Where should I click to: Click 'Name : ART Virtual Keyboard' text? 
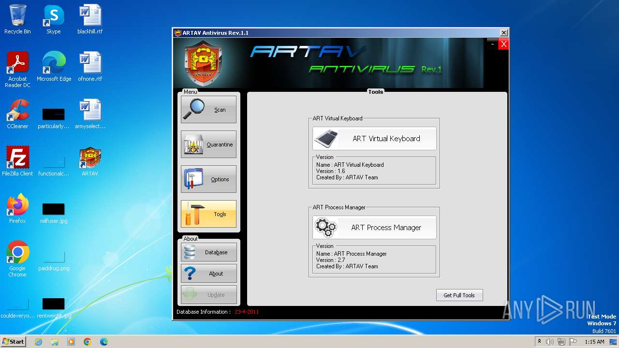pos(350,165)
